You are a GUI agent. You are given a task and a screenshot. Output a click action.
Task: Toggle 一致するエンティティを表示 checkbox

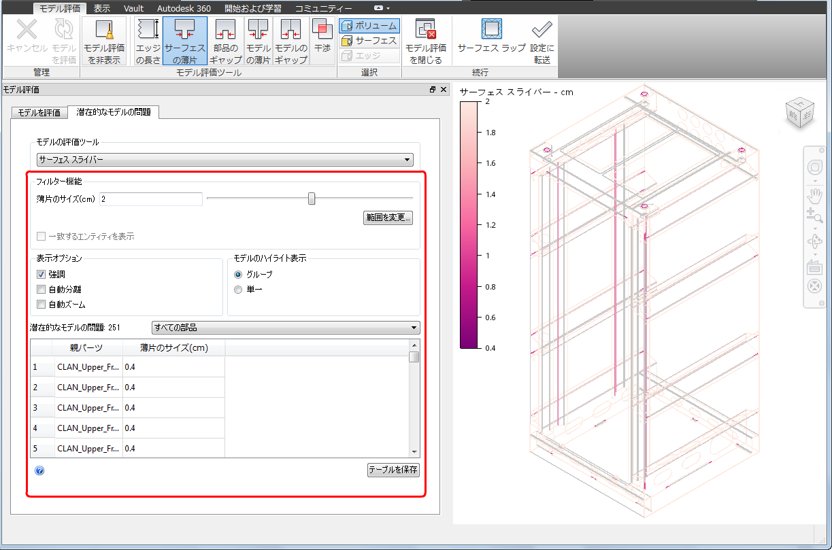point(41,237)
